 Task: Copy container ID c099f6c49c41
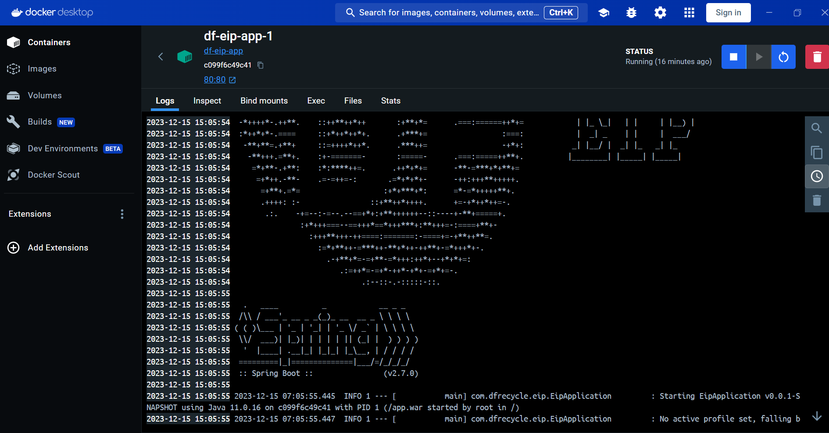(x=261, y=65)
